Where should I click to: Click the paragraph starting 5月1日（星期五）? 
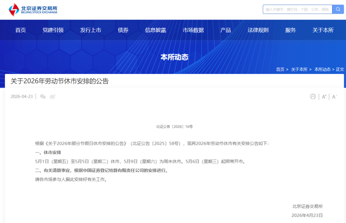pyautogui.click(x=141, y=161)
